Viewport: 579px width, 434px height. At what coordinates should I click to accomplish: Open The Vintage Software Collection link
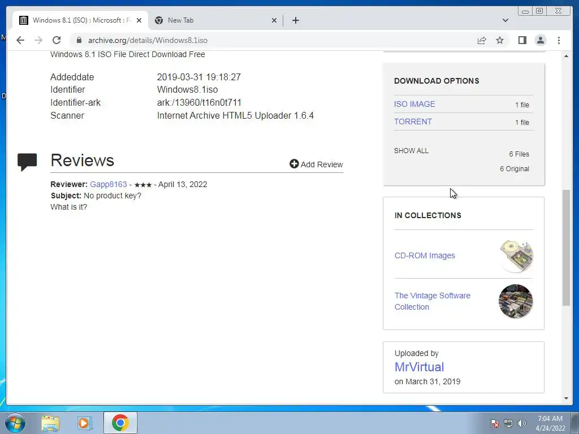coord(433,301)
